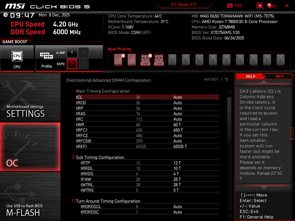The width and height of the screenshot is (295, 221).
Task: Click the Main Timing Configuration heading
Action: (103, 91)
